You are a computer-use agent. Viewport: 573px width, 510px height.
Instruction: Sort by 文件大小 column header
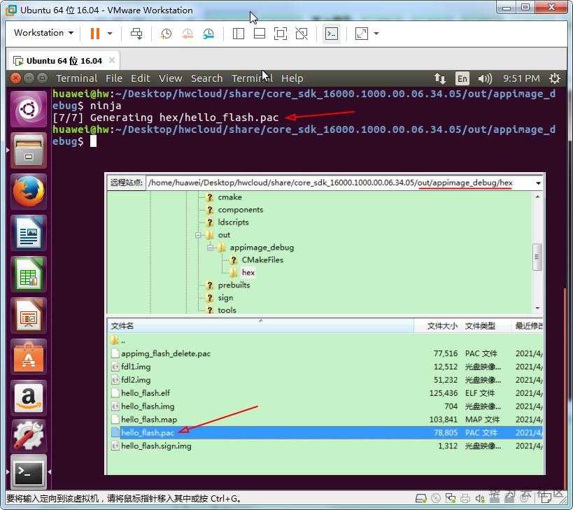coord(438,326)
